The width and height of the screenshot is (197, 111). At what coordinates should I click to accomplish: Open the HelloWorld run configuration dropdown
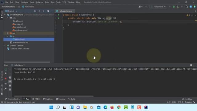pos(158,7)
